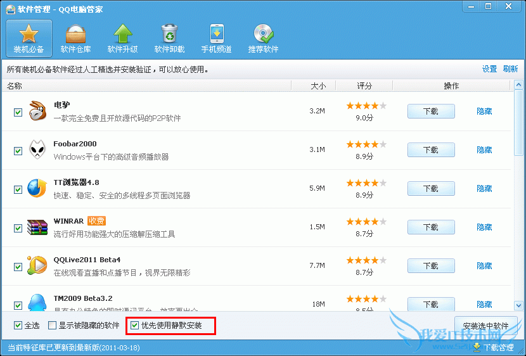
Task: Open 设置 link
Action: 489,69
